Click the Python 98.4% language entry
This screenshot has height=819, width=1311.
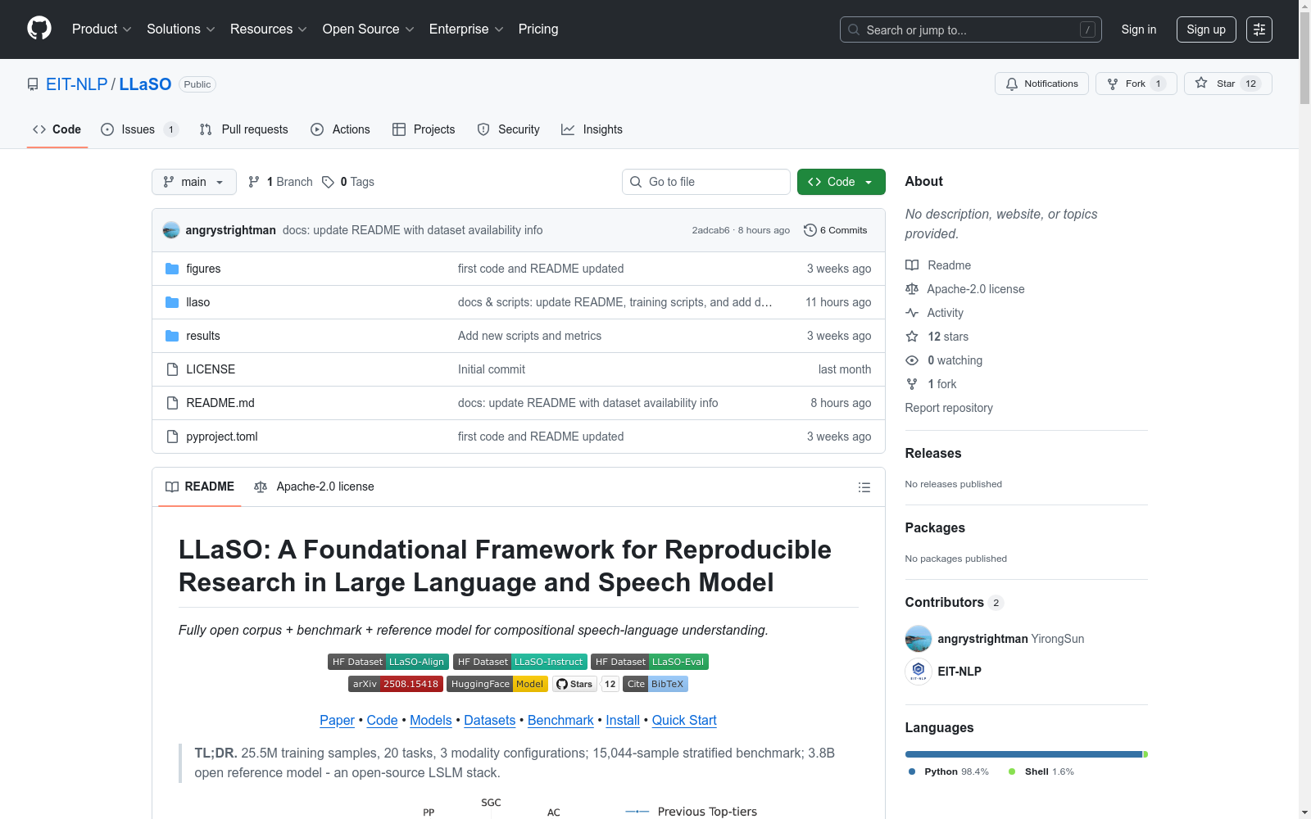pyautogui.click(x=948, y=771)
